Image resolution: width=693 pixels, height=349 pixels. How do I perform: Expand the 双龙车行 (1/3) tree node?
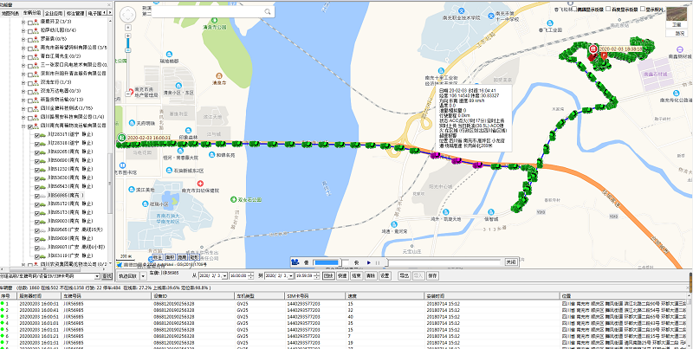pos(23,81)
